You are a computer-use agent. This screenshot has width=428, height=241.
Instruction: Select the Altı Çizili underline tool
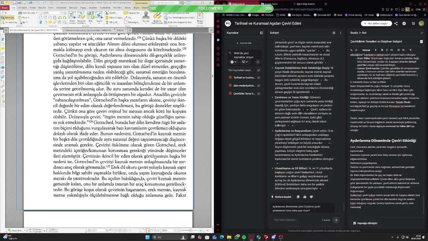111,22
